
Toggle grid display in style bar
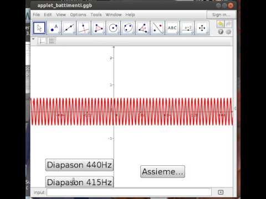[x=52, y=41]
